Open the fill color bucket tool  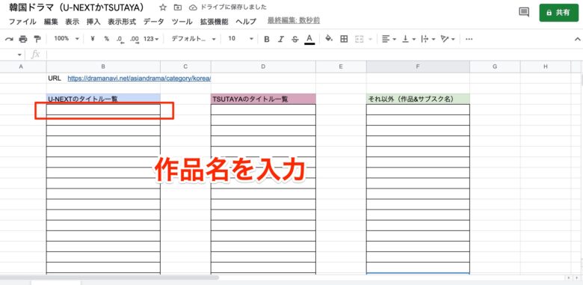329,39
